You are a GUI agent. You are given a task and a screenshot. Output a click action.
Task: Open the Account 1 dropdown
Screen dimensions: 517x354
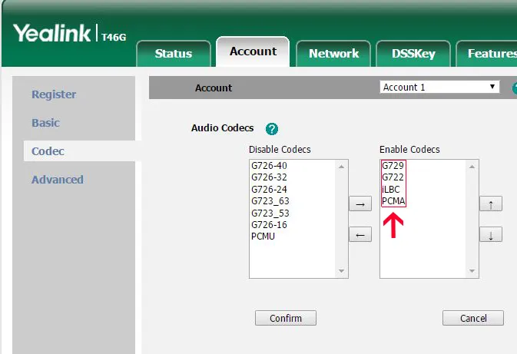[439, 88]
